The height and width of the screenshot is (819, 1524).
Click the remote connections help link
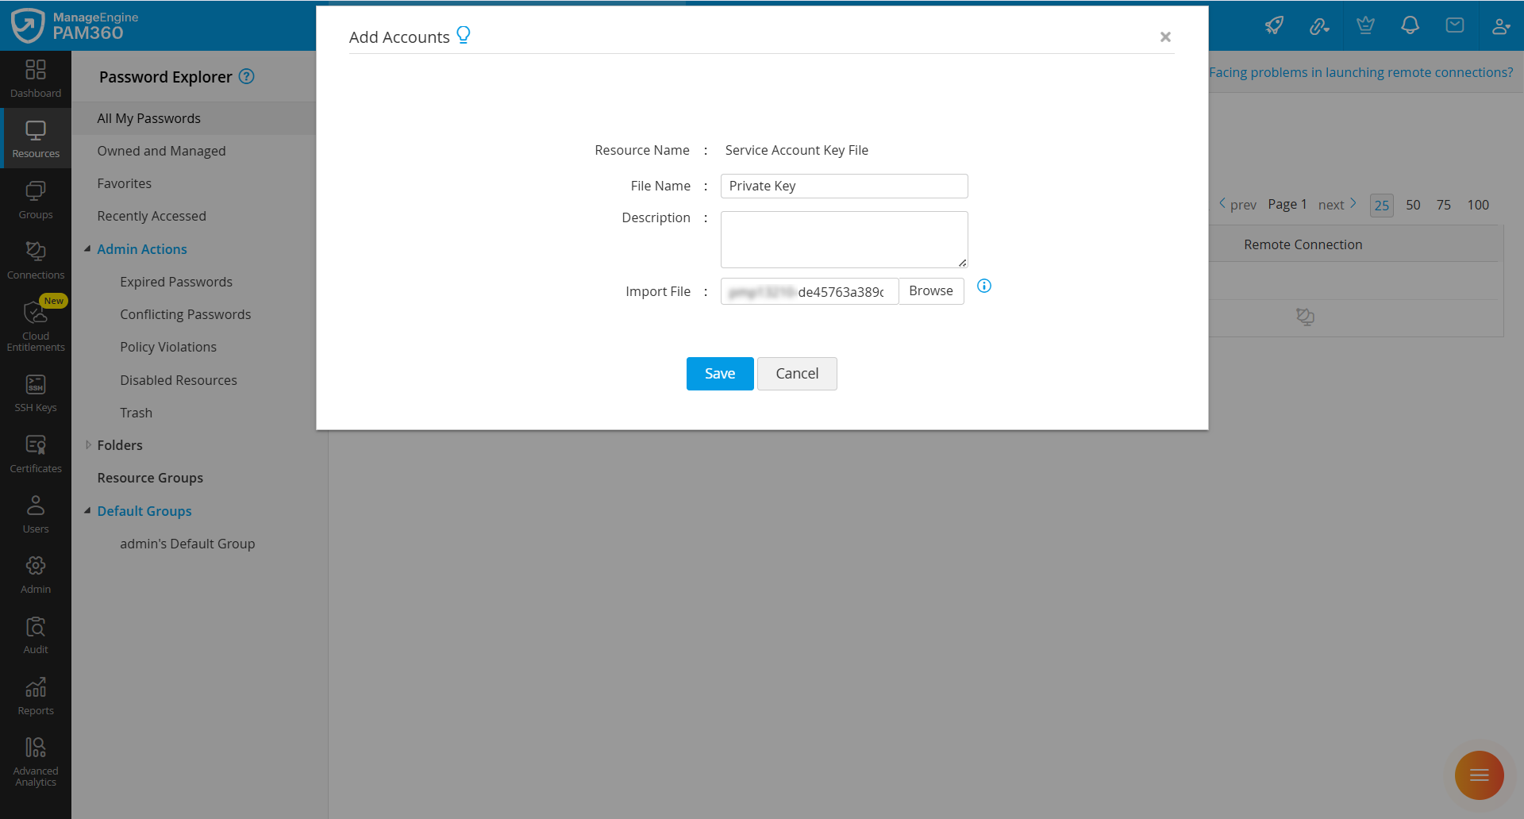(1360, 71)
